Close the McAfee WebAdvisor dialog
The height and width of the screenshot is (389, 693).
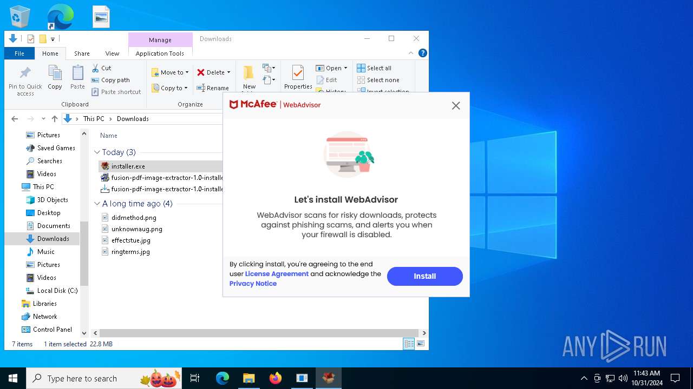[456, 106]
